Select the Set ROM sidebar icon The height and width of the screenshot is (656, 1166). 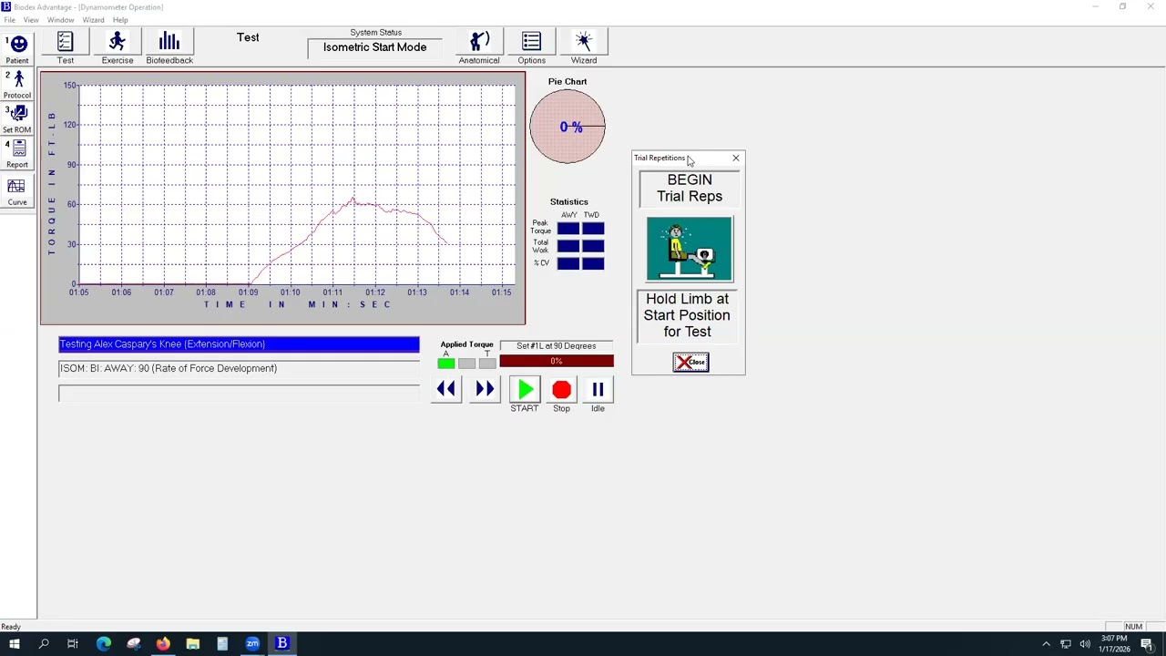tap(17, 119)
